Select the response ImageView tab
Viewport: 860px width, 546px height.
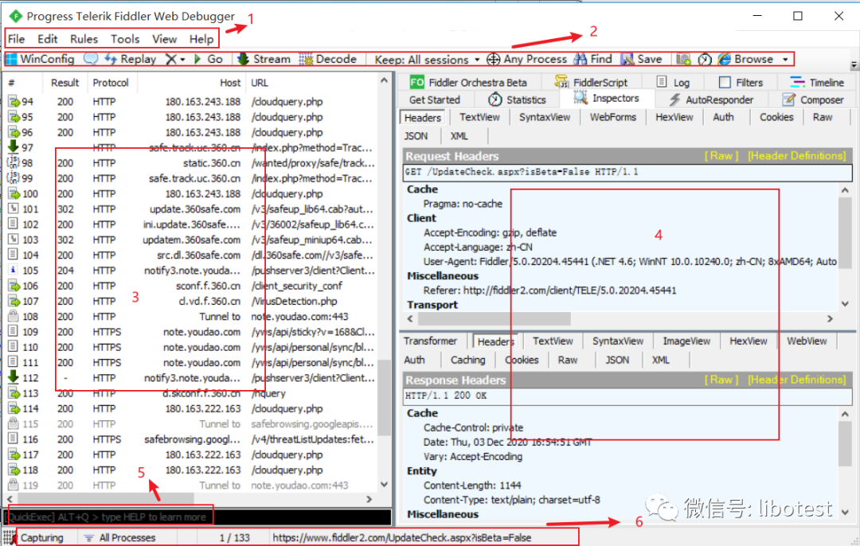(x=686, y=341)
